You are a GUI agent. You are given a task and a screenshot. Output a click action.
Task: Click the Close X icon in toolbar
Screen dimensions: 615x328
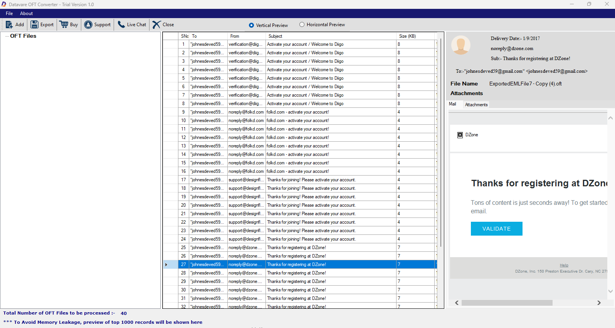pyautogui.click(x=156, y=25)
